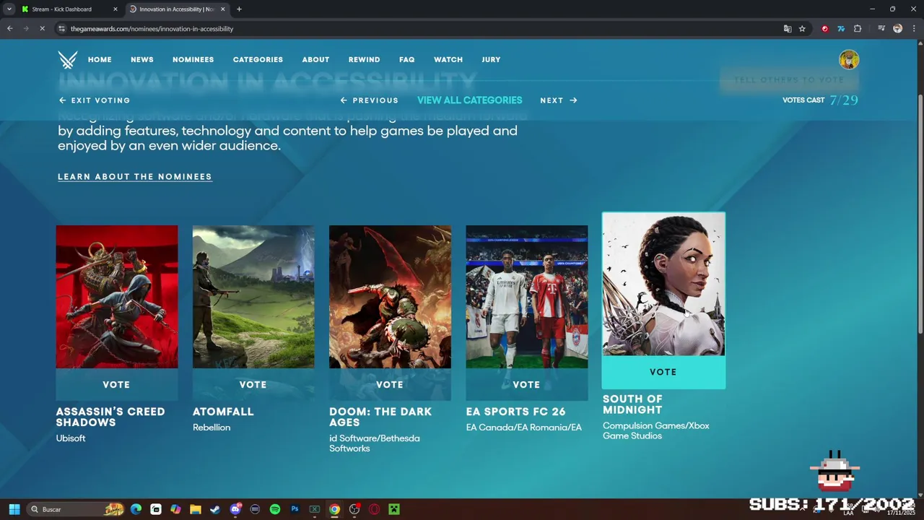This screenshot has width=924, height=520.
Task: Click the translate page icon in the address bar
Action: 788,29
